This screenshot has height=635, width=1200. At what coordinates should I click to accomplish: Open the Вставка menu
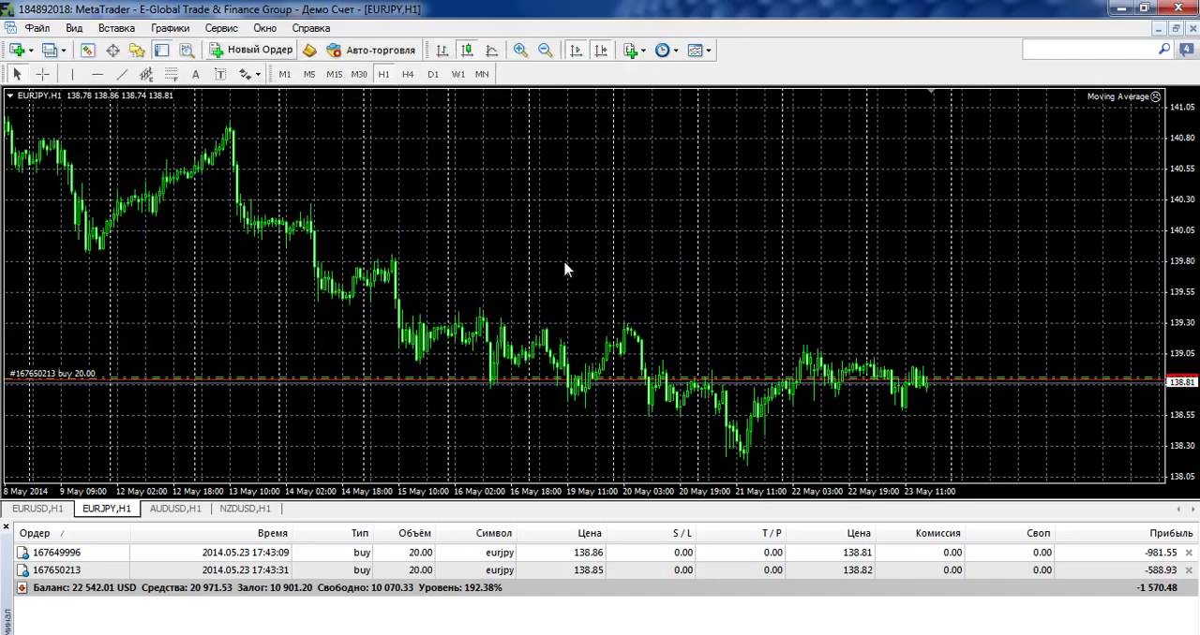[116, 28]
